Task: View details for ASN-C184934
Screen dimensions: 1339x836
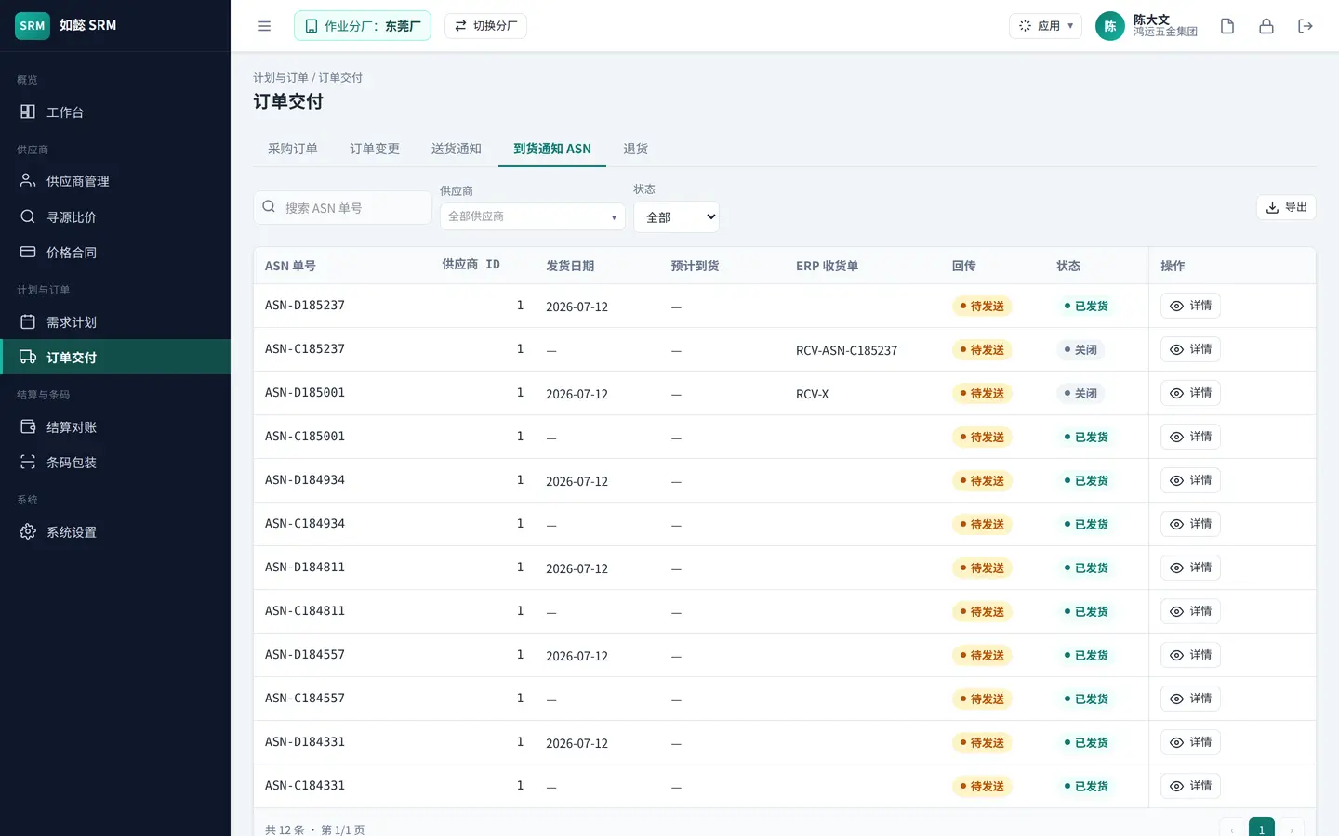Action: click(x=1190, y=524)
